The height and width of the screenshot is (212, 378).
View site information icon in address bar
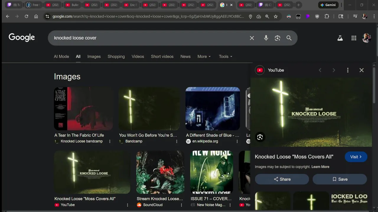pos(47,16)
